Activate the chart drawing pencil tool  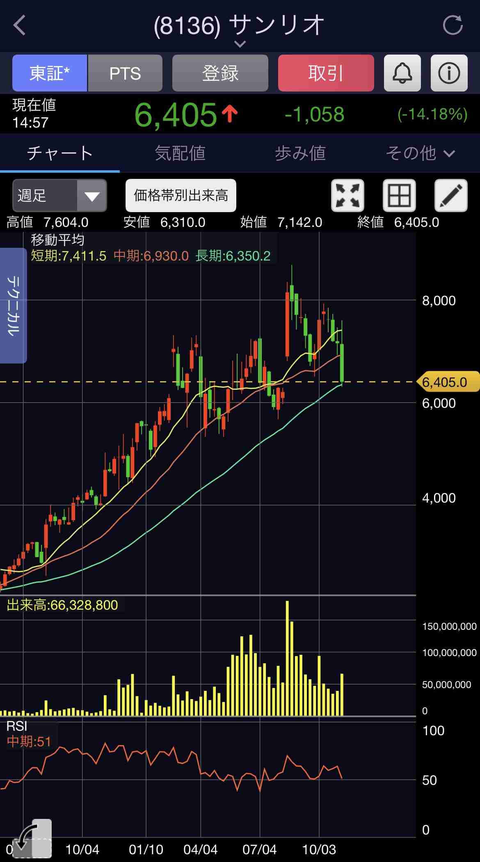(x=451, y=195)
